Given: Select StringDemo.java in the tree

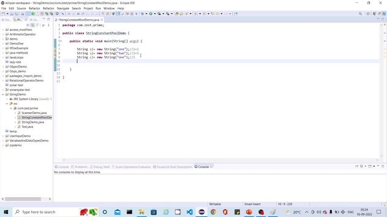Looking at the screenshot, I should pyautogui.click(x=33, y=122).
